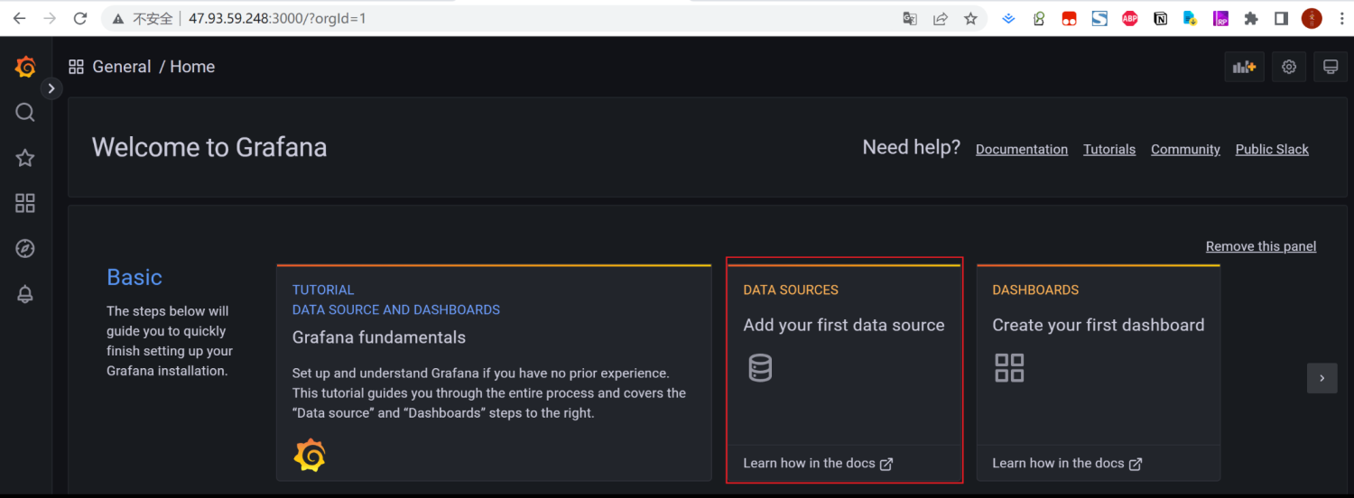
Task: Open Starred dashboards star icon in sidebar
Action: [25, 158]
